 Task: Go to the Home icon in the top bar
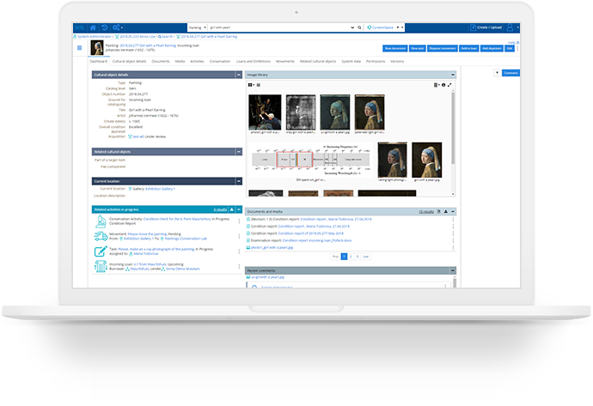(93, 27)
